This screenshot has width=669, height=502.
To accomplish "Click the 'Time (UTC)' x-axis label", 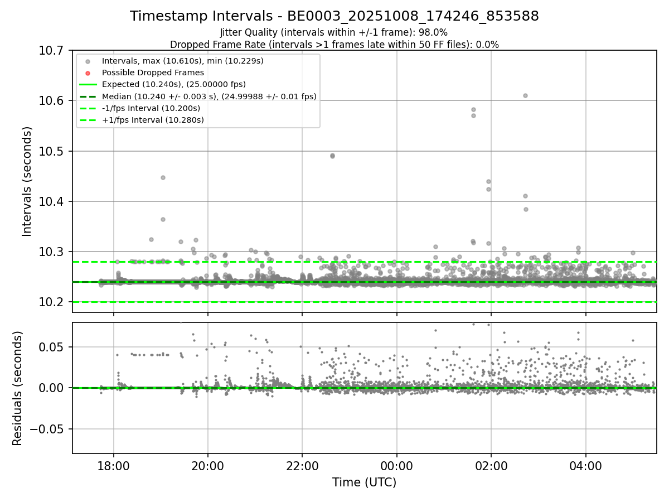I will 364,482.
